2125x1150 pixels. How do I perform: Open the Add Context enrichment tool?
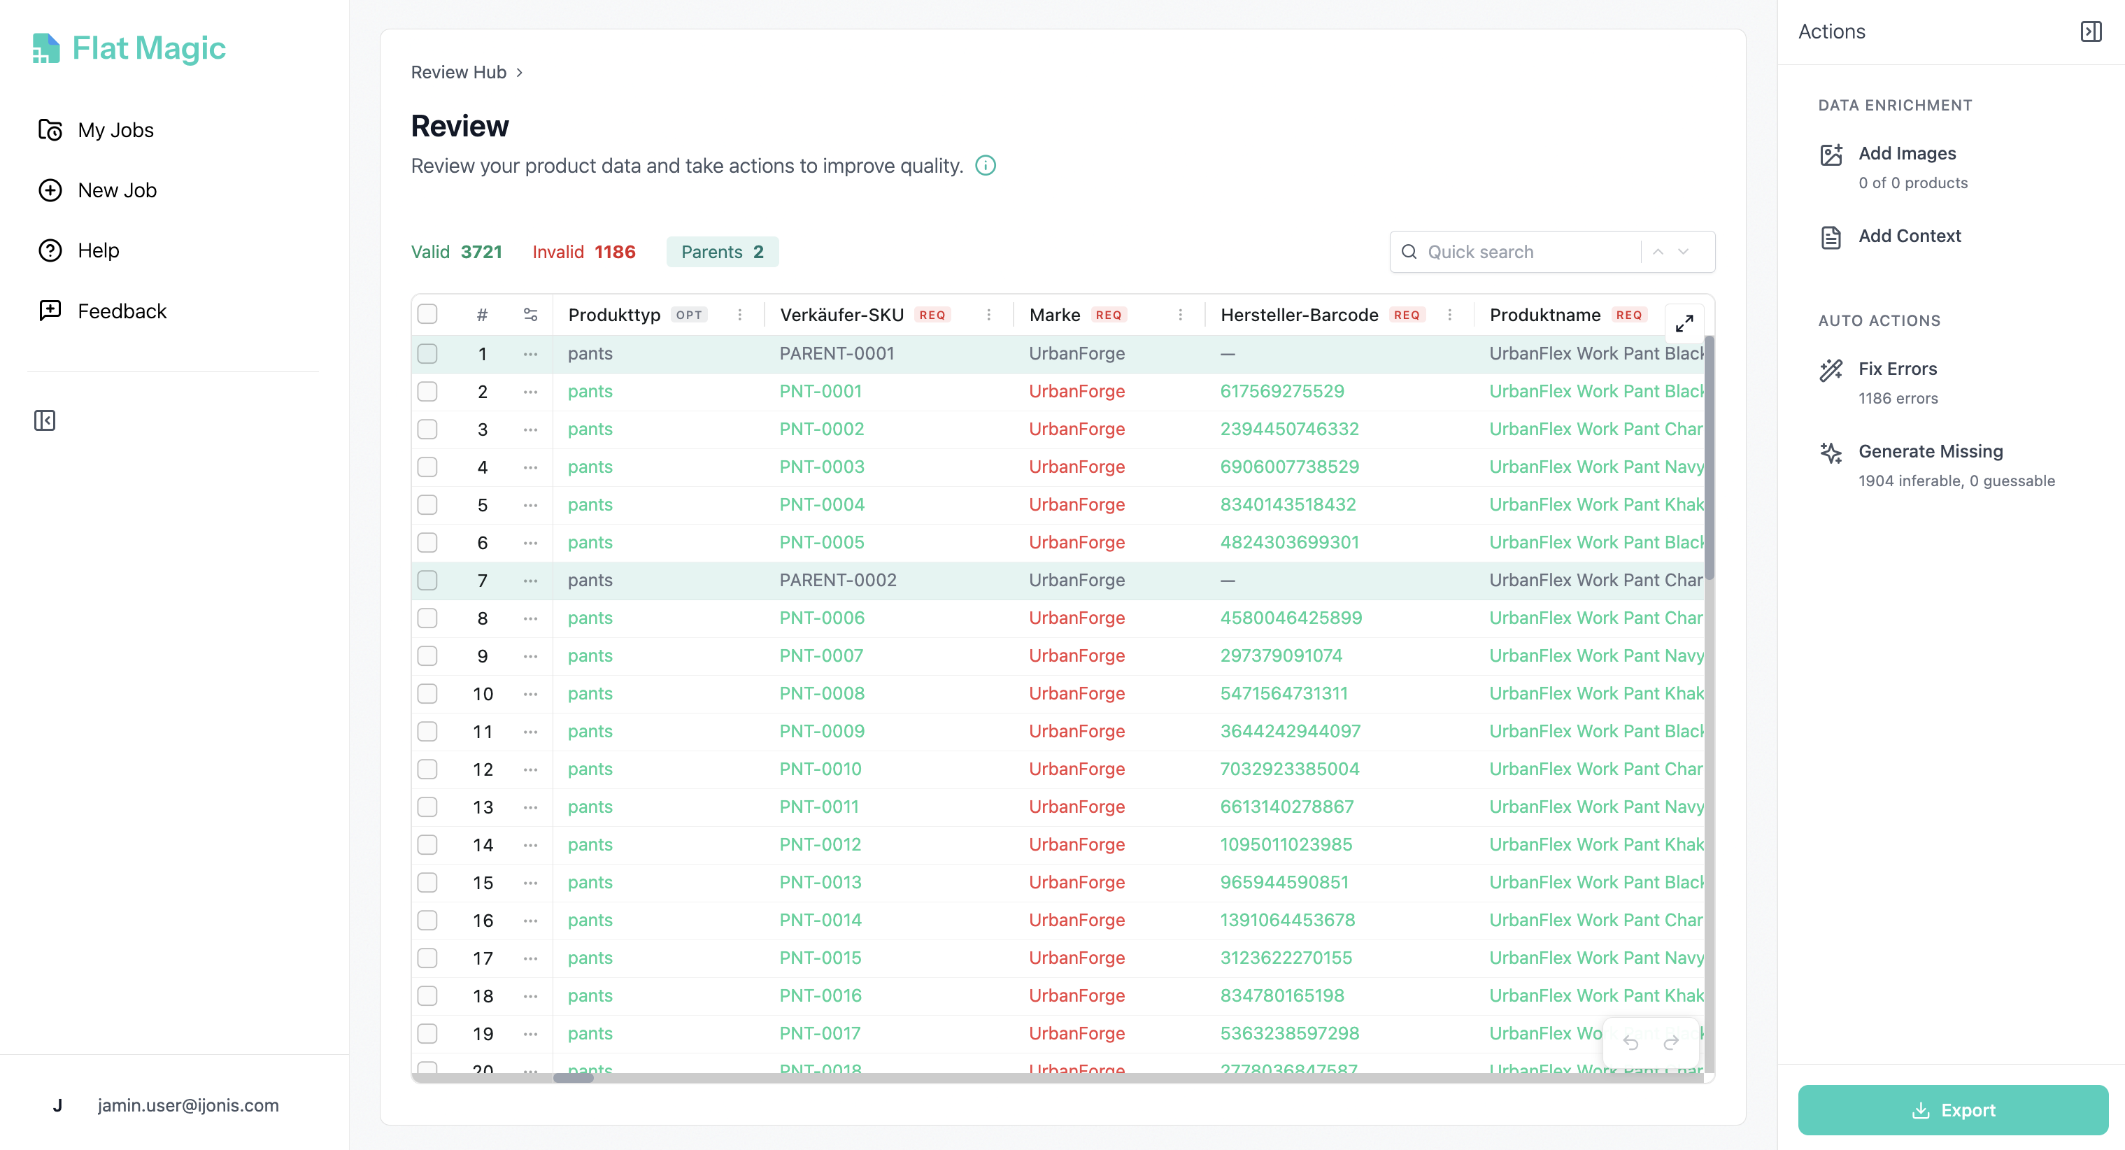(1910, 236)
